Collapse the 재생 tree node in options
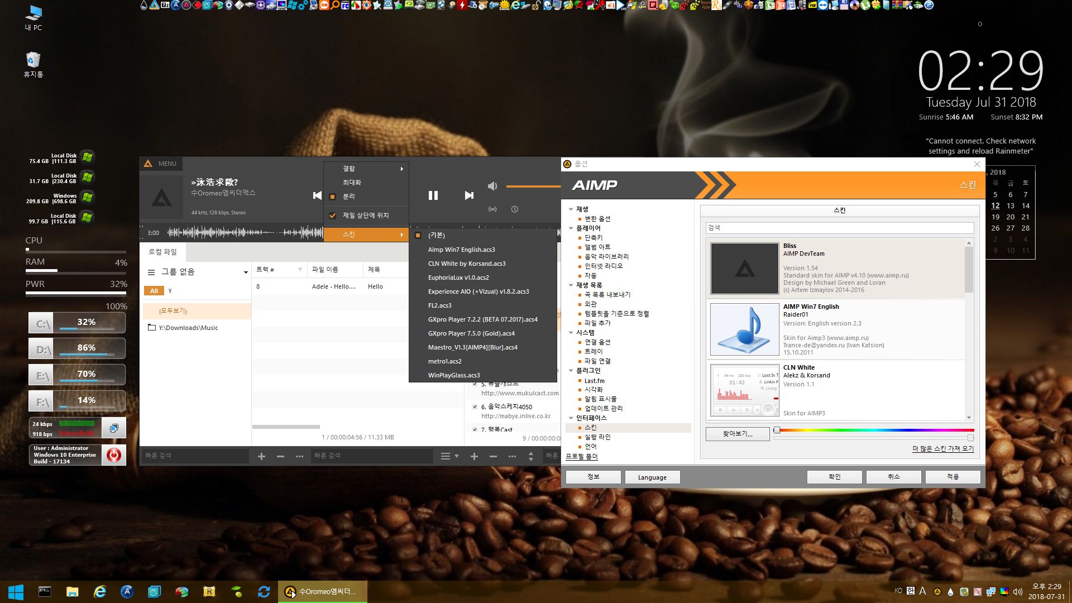This screenshot has height=603, width=1072. pyautogui.click(x=571, y=209)
